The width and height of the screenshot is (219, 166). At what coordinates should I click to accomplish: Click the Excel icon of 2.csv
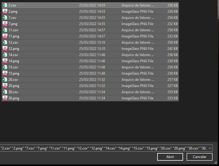(x=5, y=5)
